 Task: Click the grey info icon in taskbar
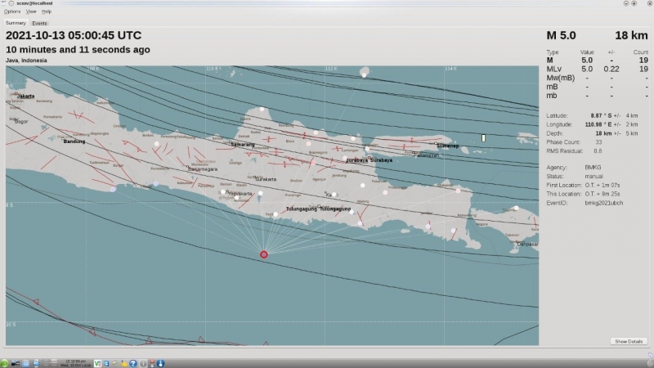142,362
